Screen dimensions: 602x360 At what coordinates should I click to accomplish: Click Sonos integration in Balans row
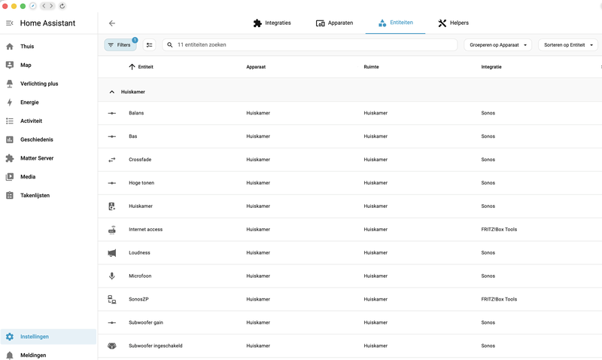[x=488, y=113]
